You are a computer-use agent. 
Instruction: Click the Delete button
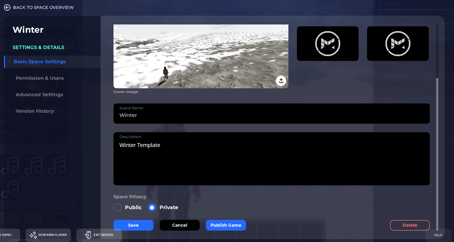click(x=410, y=225)
